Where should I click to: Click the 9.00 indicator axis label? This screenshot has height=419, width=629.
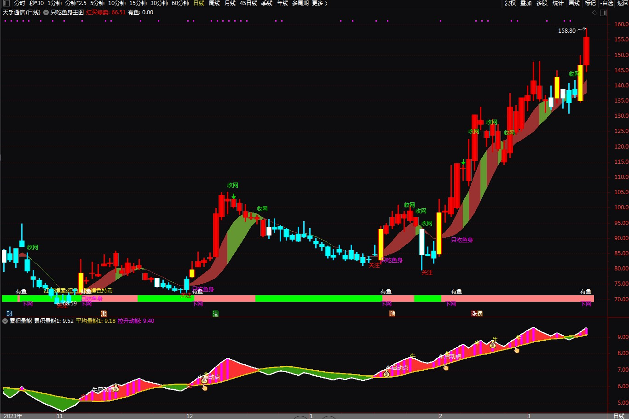(x=623, y=337)
